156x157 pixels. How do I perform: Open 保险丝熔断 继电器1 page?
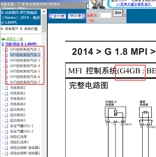[x=25, y=148]
